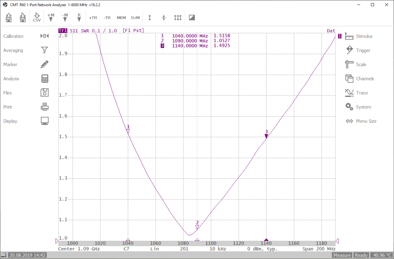The height and width of the screenshot is (259, 394).
Task: Open the Trigger menu
Action: point(359,50)
